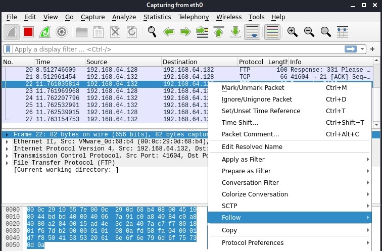Expand the File Transfer Protocol (FTP) tree

coord(7,163)
